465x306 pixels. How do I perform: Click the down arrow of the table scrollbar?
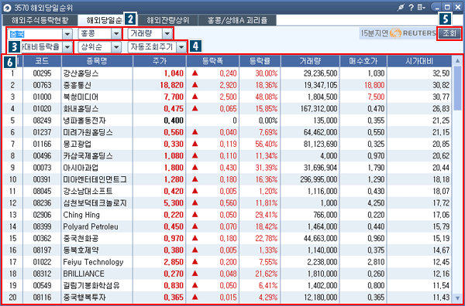click(x=457, y=297)
